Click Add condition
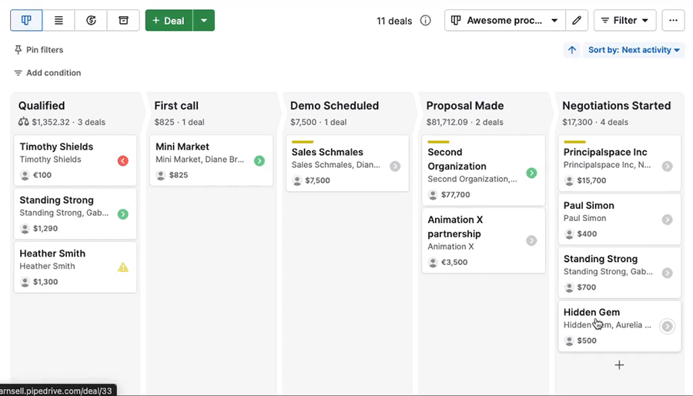This screenshot has width=693, height=396. tap(47, 73)
